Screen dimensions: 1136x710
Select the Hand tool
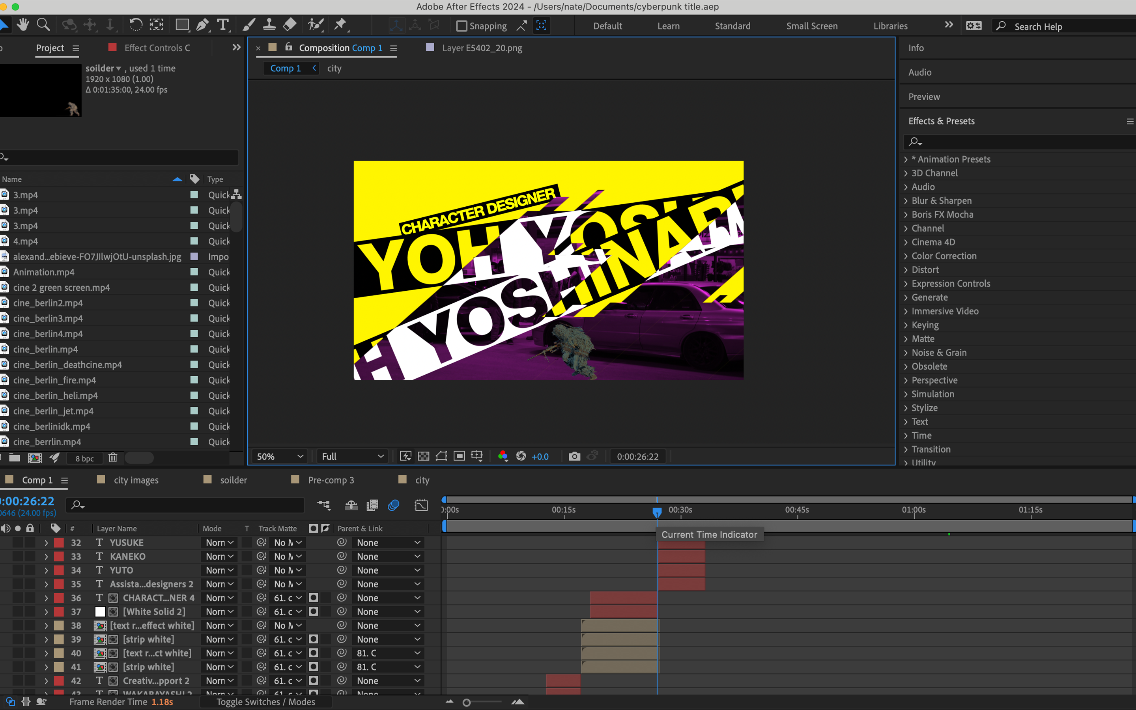pyautogui.click(x=22, y=25)
